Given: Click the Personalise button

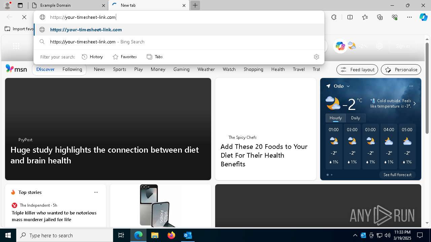Looking at the screenshot, I should click(401, 70).
